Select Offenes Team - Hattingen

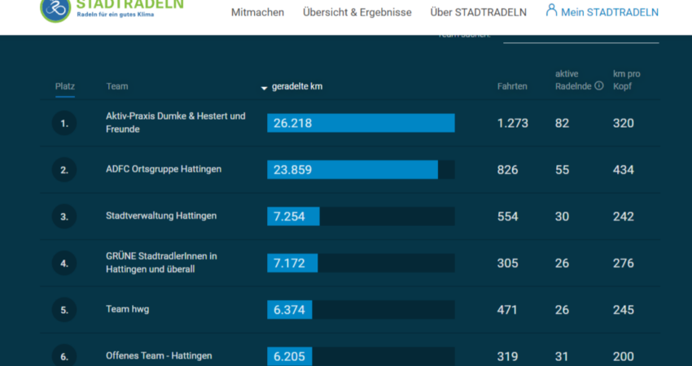pos(159,356)
